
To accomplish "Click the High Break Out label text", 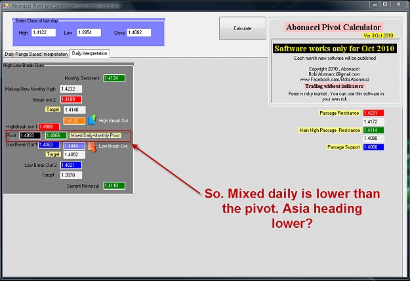I will [113, 121].
